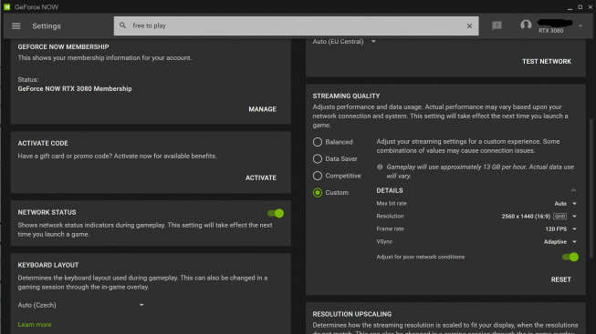Focus the 'free to play' search box
Viewport: 596px width, 334px height.
(296, 25)
